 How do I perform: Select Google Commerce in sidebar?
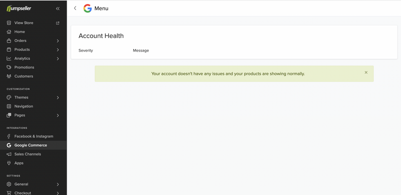click(33, 145)
